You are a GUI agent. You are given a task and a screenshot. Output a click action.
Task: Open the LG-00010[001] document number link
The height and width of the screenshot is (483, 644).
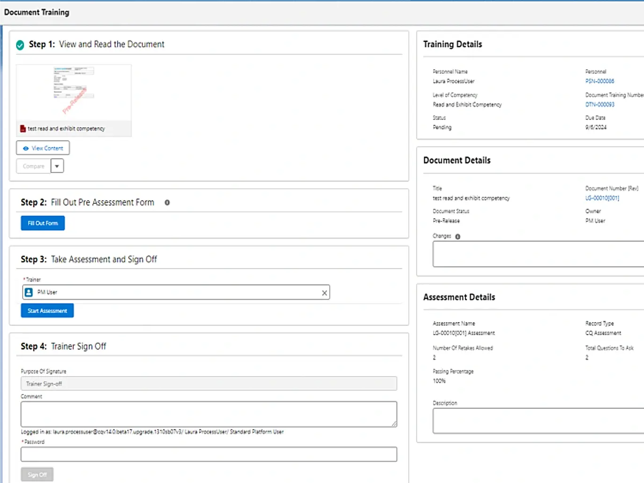point(602,198)
